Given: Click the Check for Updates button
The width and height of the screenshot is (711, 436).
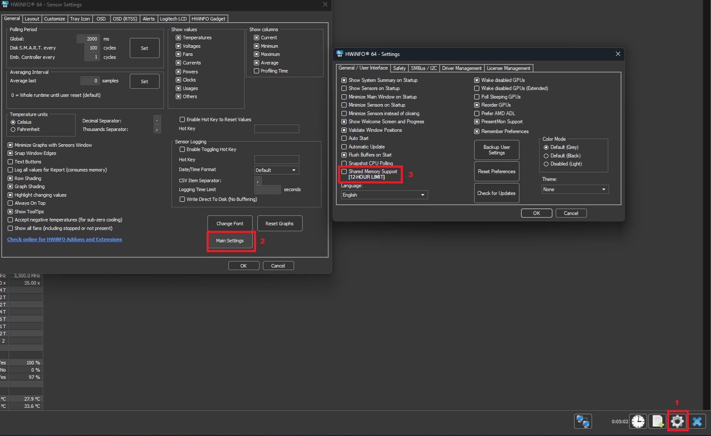Looking at the screenshot, I should (496, 193).
